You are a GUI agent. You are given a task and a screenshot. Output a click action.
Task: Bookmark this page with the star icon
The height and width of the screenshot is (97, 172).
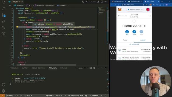coord(147,5)
